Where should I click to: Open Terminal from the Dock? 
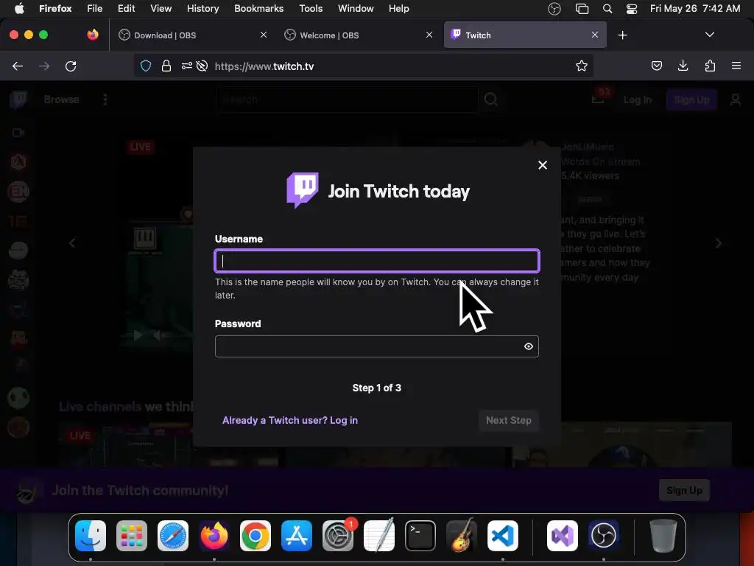[420, 536]
